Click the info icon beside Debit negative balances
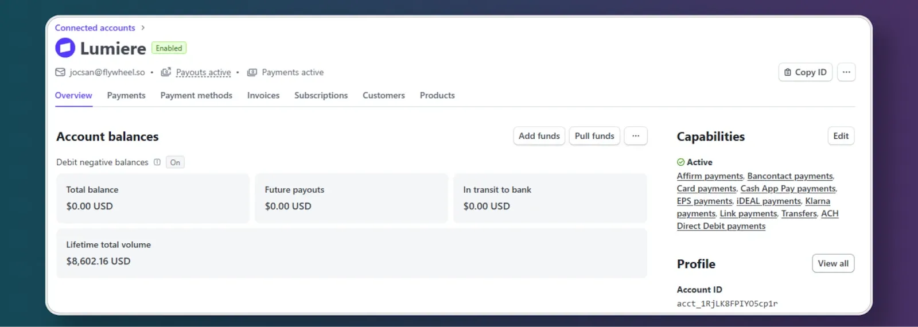Viewport: 918px width, 327px height. tap(157, 162)
